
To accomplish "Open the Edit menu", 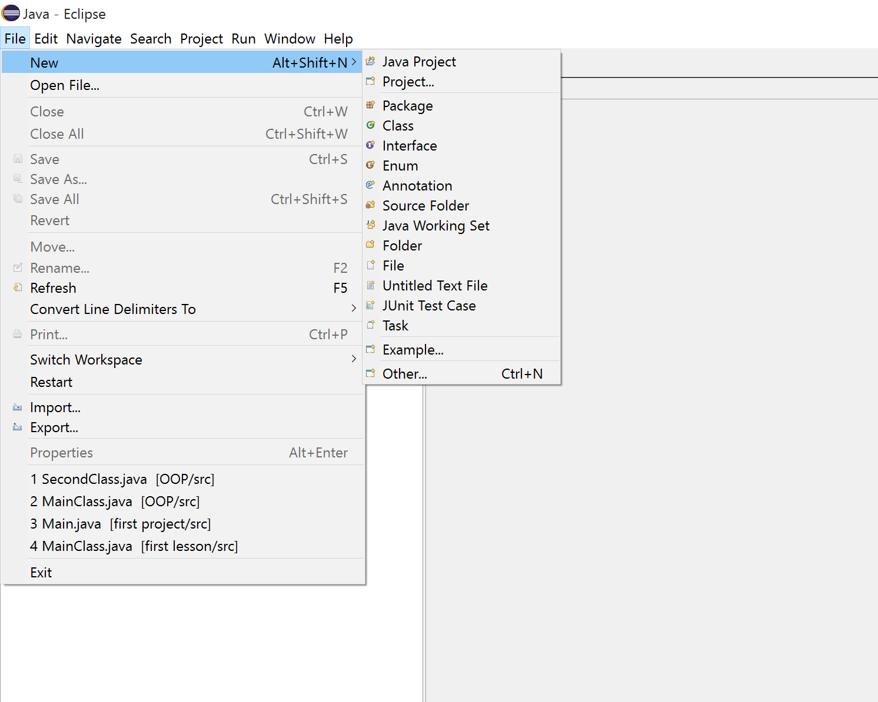I will point(46,39).
